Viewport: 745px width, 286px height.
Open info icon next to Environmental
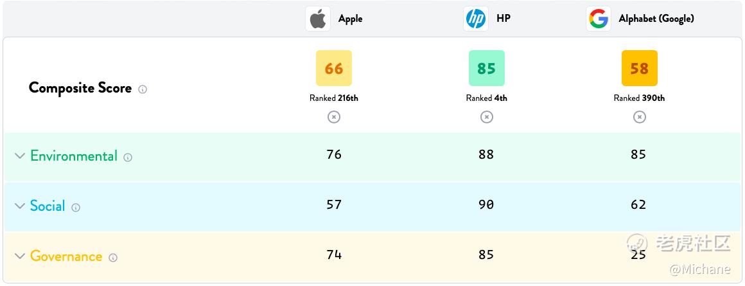tap(128, 157)
